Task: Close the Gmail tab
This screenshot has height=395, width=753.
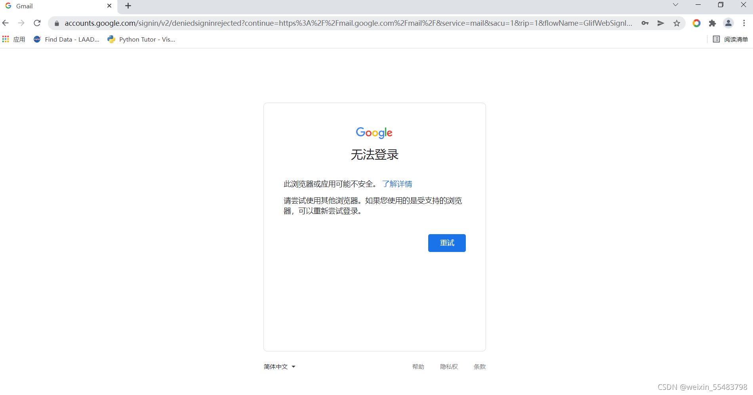Action: pos(109,6)
